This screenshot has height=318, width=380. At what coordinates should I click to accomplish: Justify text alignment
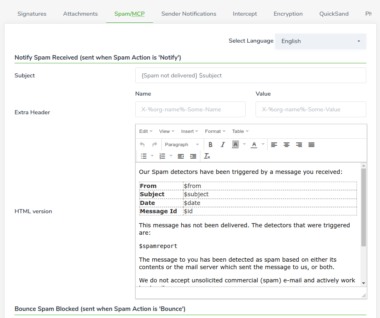[312, 145]
